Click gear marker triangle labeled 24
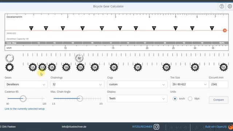 click(x=120, y=28)
